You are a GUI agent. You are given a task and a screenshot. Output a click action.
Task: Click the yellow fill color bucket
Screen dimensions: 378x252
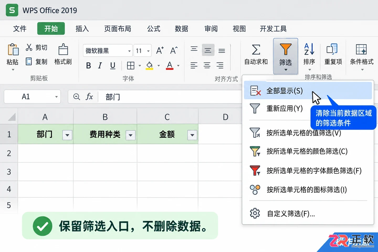pyautogui.click(x=149, y=66)
